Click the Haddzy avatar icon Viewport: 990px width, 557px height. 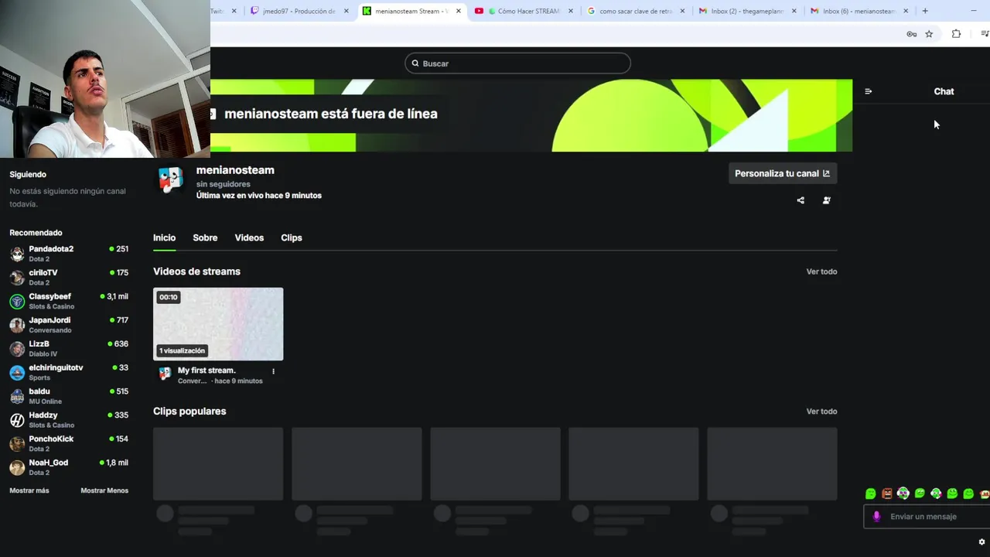17,420
